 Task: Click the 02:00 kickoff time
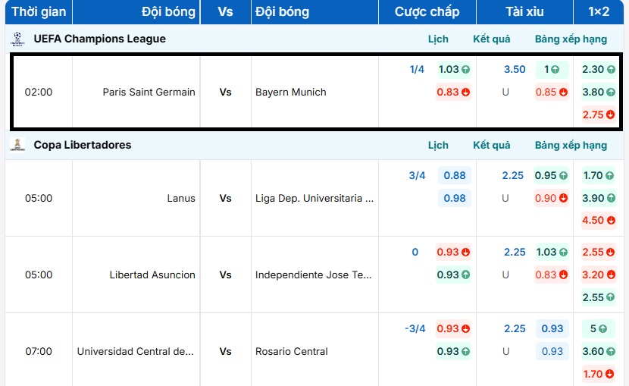39,92
